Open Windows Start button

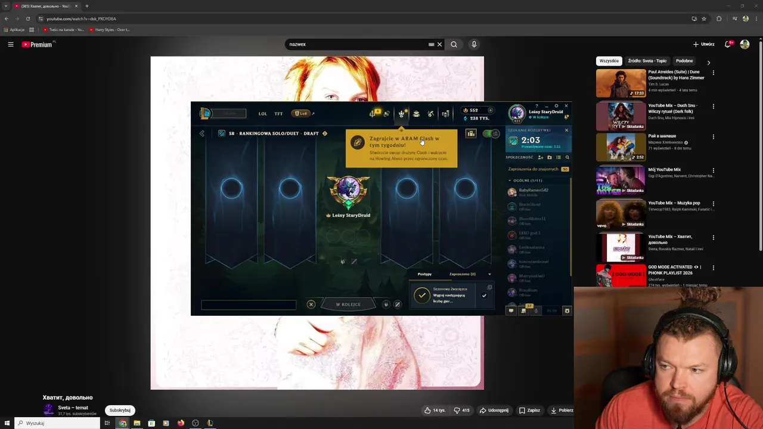[x=7, y=423]
